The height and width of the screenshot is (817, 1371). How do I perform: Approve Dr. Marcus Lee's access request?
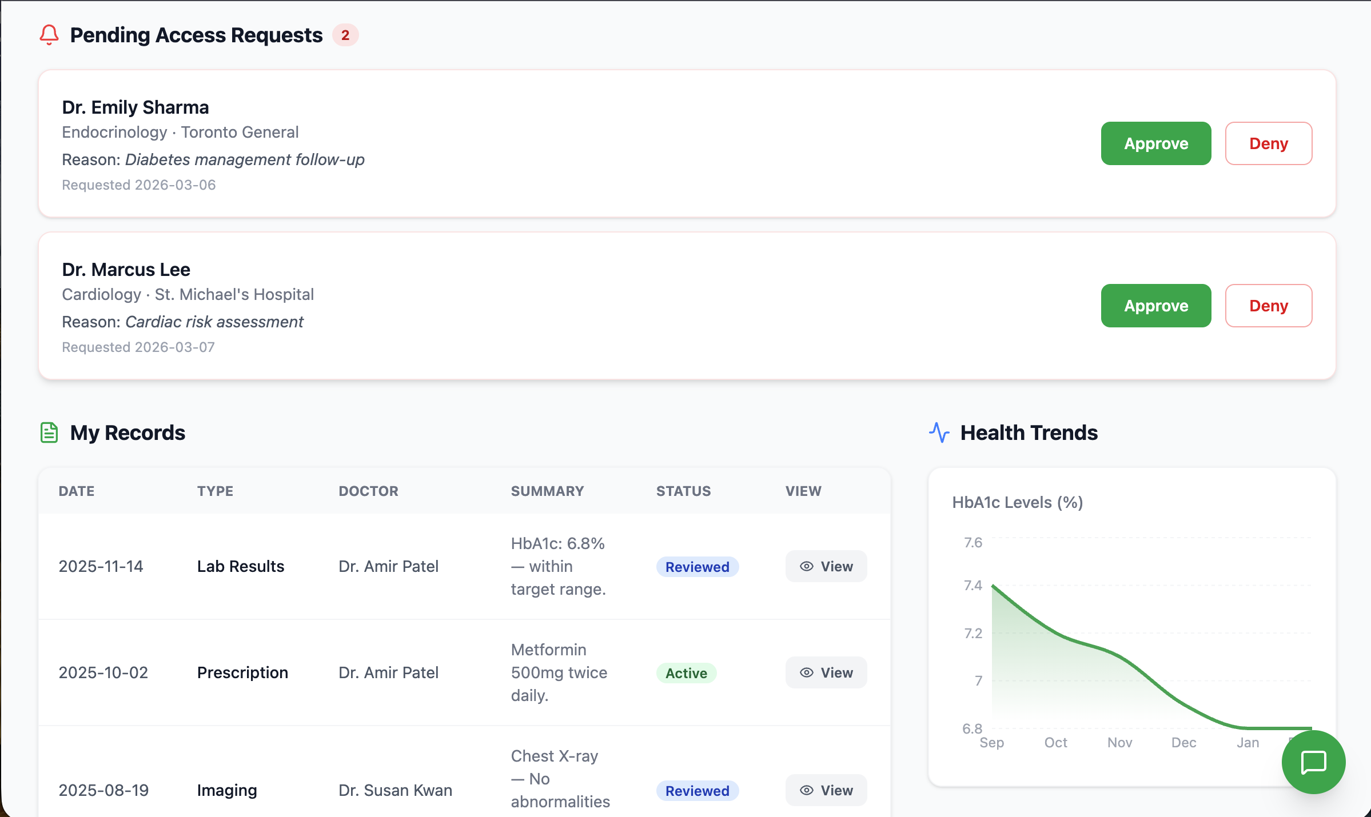tap(1155, 306)
